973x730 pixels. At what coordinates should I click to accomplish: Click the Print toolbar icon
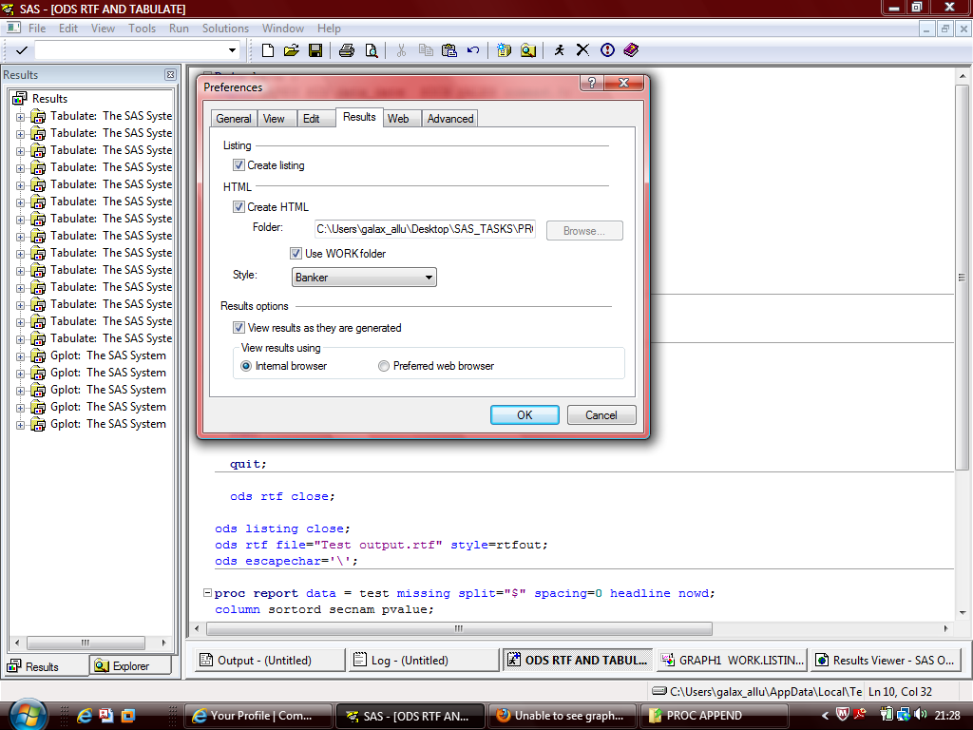[x=347, y=50]
